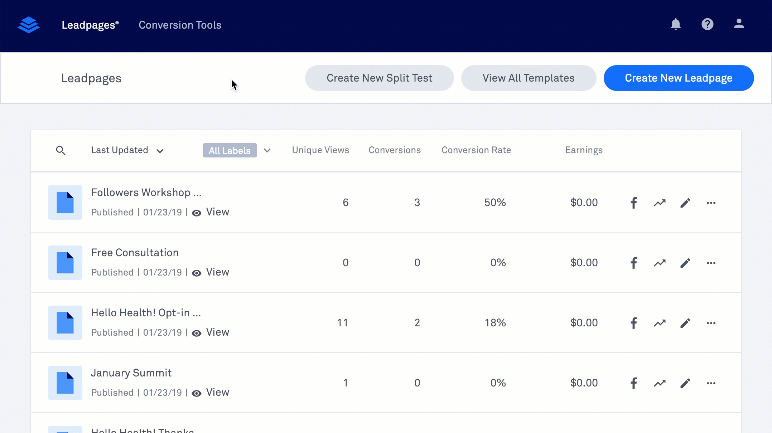Open more options for Followers Workshop

[711, 203]
